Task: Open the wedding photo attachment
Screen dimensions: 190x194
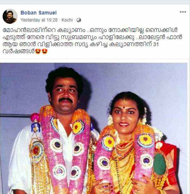Action: coord(94,128)
